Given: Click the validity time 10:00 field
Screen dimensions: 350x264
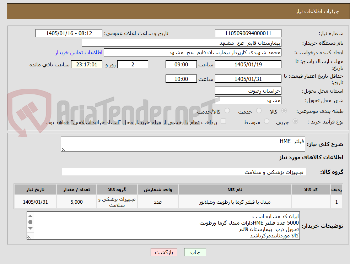Looking at the screenshot, I should [181, 79].
